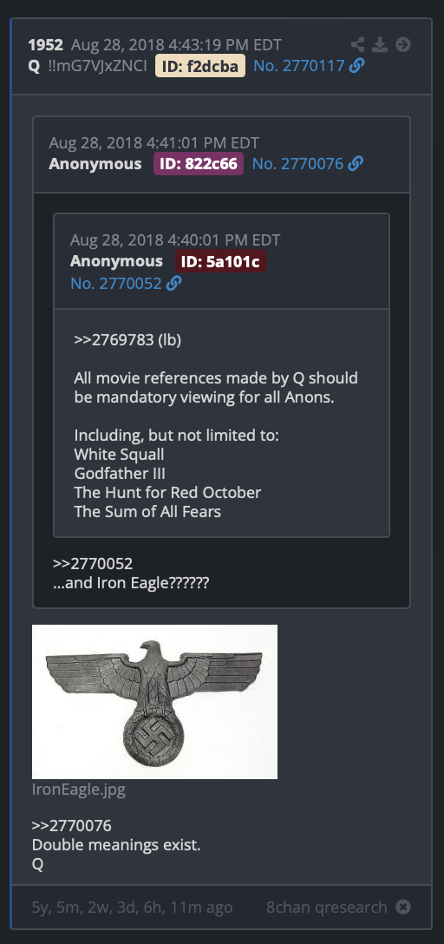
Task: Follow the >>2770076 reference above Double meanings
Action: point(72,825)
